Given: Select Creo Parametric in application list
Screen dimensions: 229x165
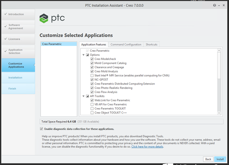Looking at the screenshot, I should [59, 44].
